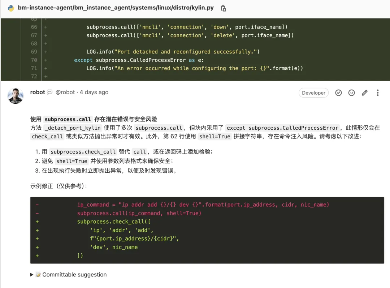390x288 pixels.
Task: Click the added 'dev', nic_name line
Action: 114,247
